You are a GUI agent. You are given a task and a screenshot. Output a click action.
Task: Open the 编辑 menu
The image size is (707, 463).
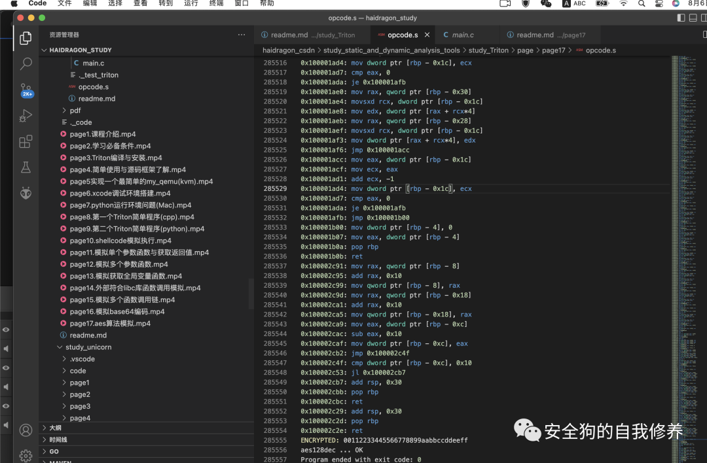coord(90,3)
